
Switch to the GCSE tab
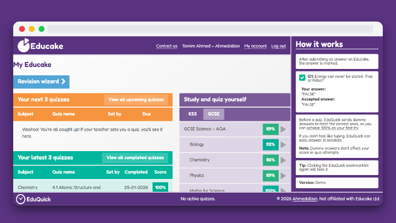click(x=214, y=114)
